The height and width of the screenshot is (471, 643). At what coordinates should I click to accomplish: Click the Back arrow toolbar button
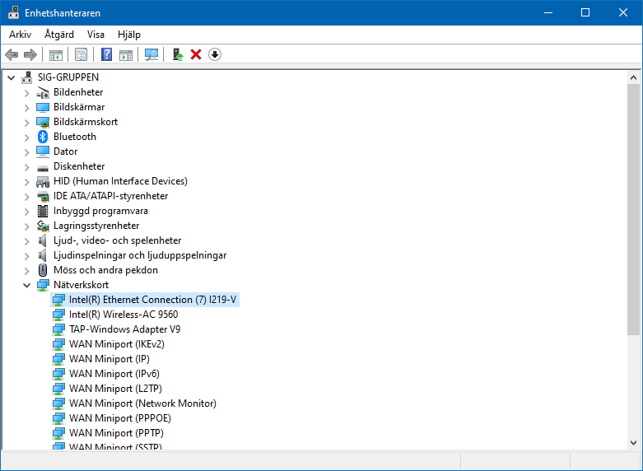coord(12,54)
